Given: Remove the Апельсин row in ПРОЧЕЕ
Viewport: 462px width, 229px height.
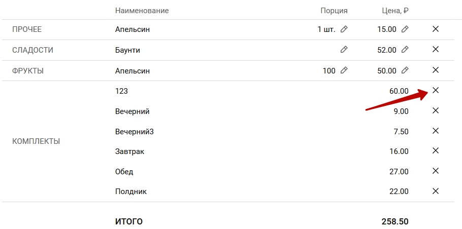Looking at the screenshot, I should click(x=435, y=29).
